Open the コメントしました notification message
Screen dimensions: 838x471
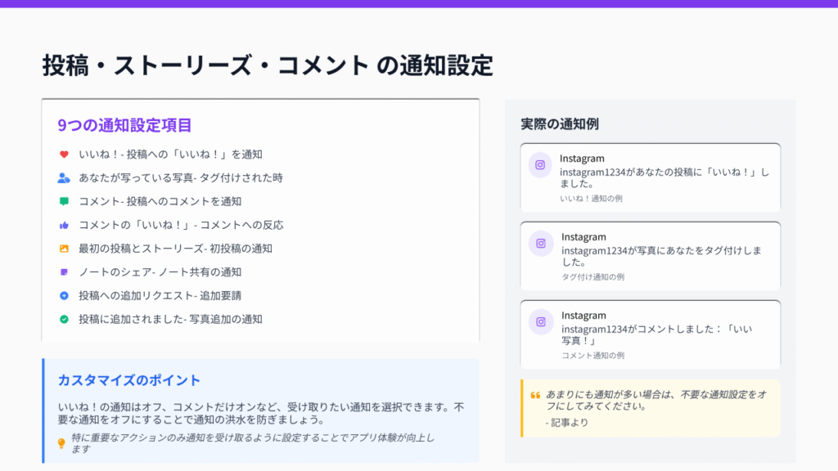click(x=655, y=334)
